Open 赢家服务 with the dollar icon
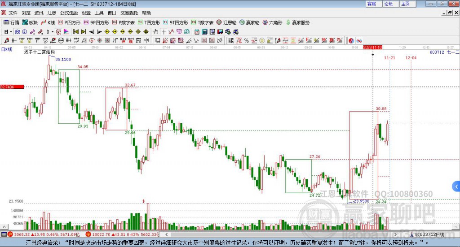 click(298, 22)
